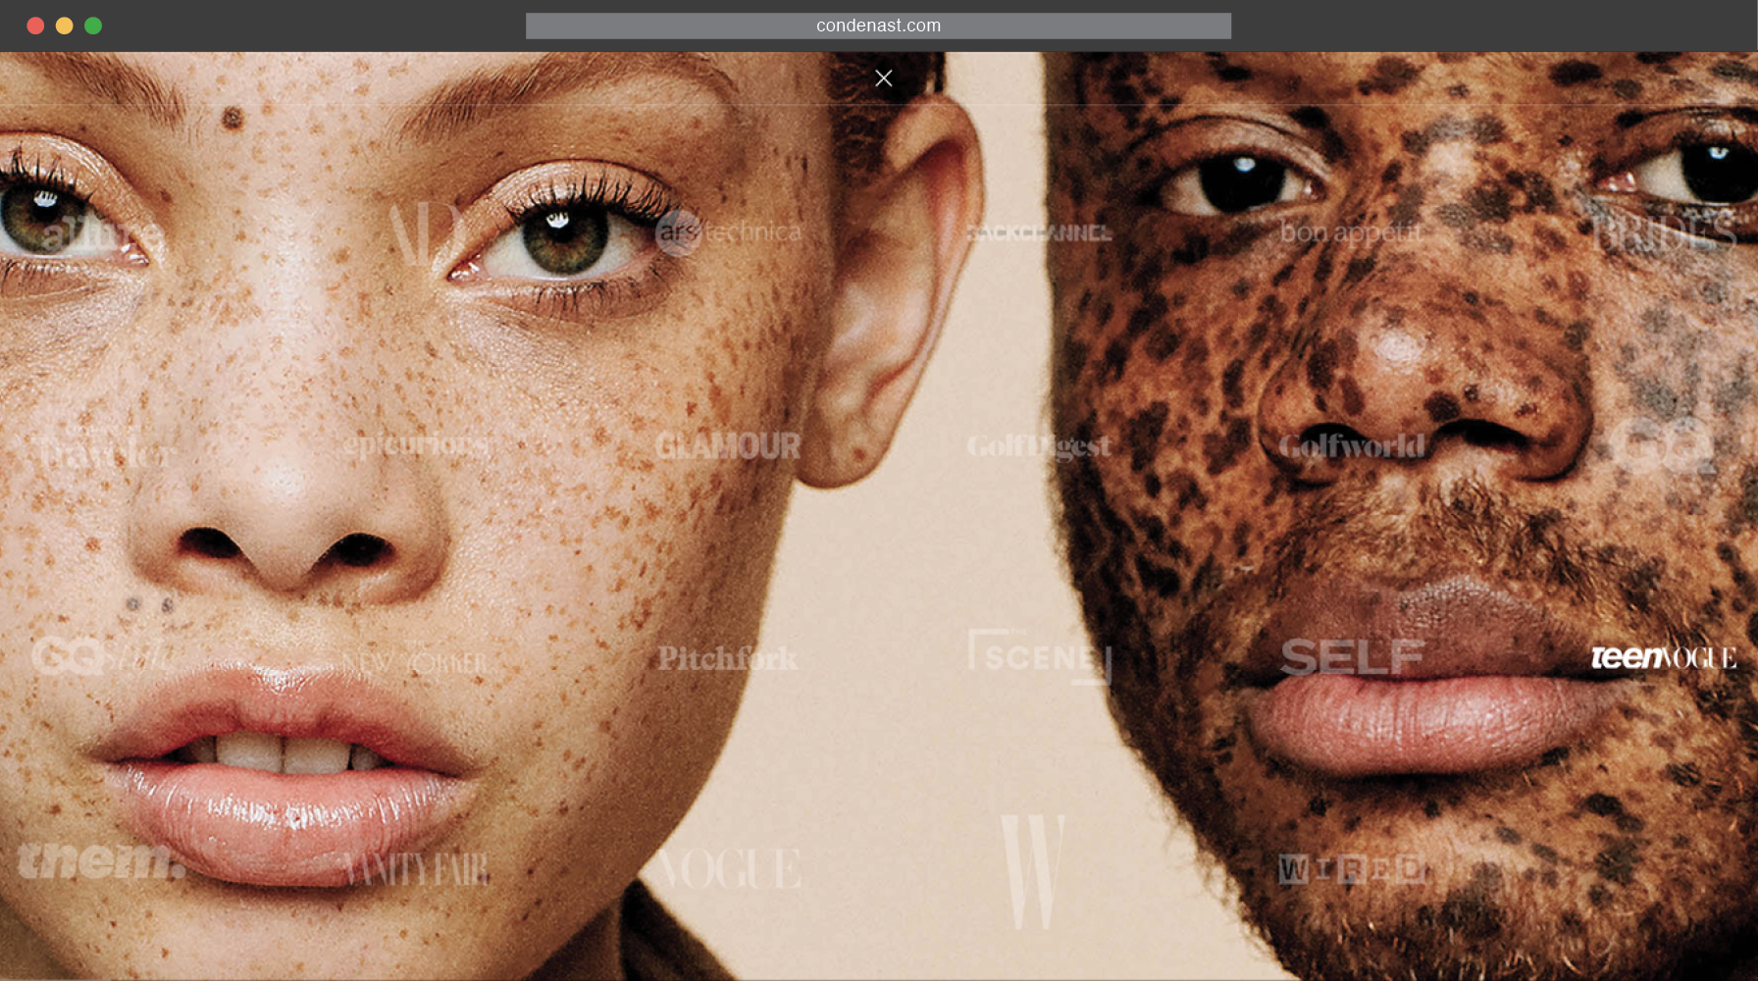This screenshot has width=1758, height=981.
Task: Select the Scene brand logo
Action: click(x=1039, y=656)
